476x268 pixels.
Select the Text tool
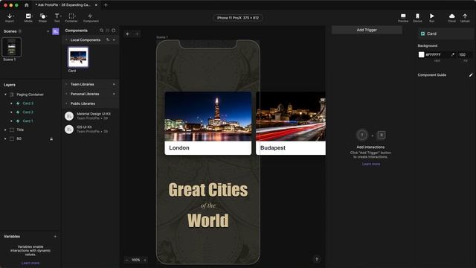pos(57,18)
